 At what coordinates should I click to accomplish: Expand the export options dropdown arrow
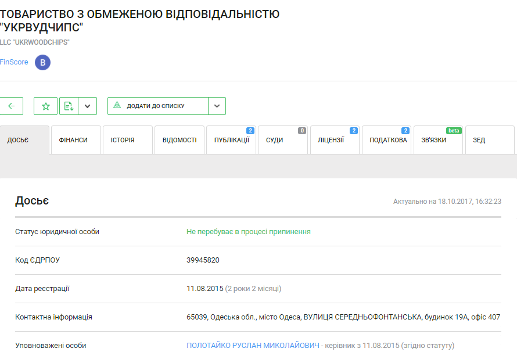[87, 106]
